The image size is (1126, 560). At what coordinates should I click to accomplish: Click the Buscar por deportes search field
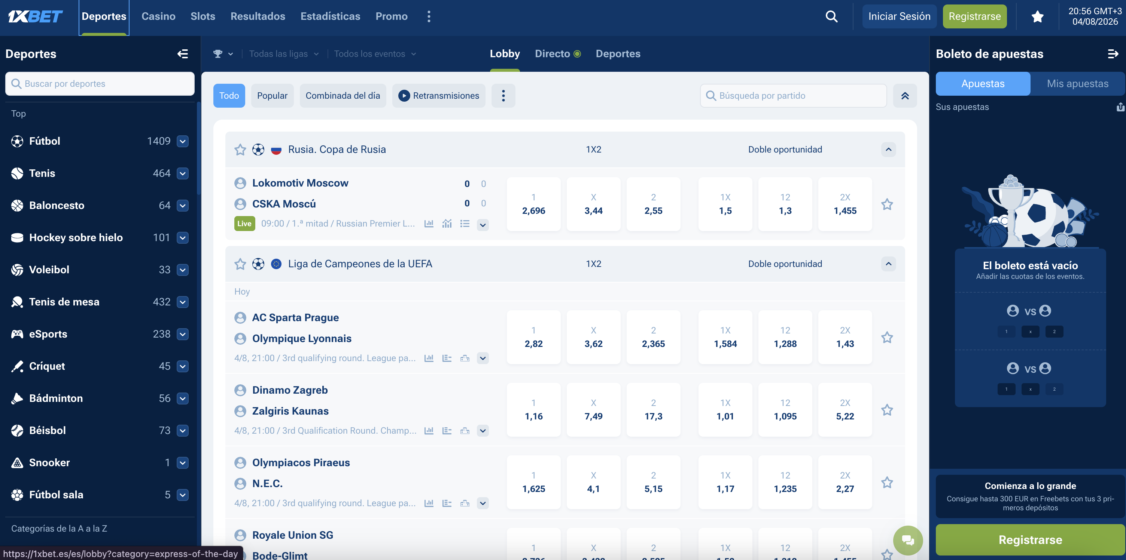(100, 83)
